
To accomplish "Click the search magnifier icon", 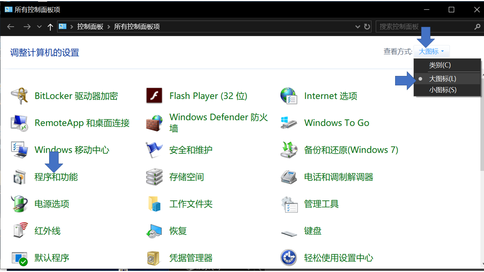I will click(477, 27).
